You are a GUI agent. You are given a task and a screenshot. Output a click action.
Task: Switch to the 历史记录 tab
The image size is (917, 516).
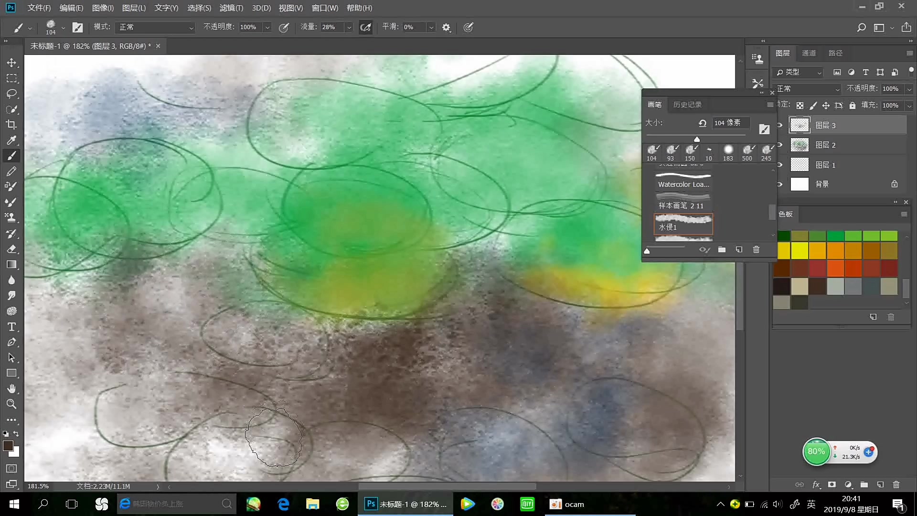pyautogui.click(x=687, y=105)
